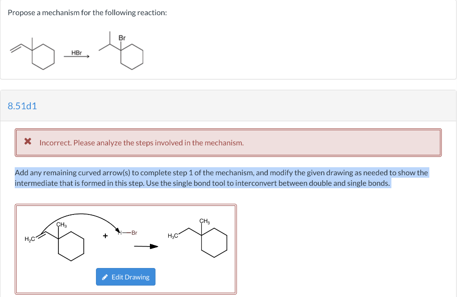Click the reaction arrow inside the answer box

click(x=146, y=246)
